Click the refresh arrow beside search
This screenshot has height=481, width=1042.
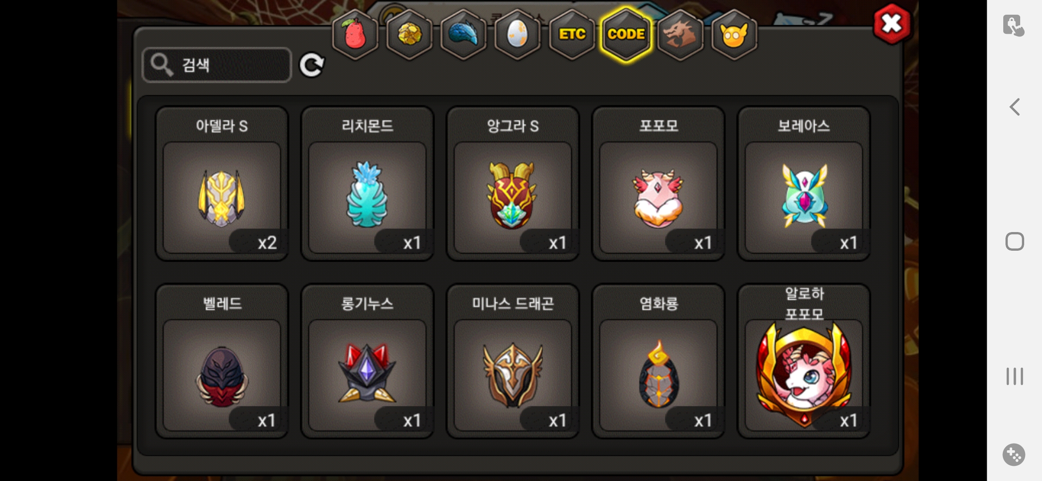pyautogui.click(x=312, y=65)
